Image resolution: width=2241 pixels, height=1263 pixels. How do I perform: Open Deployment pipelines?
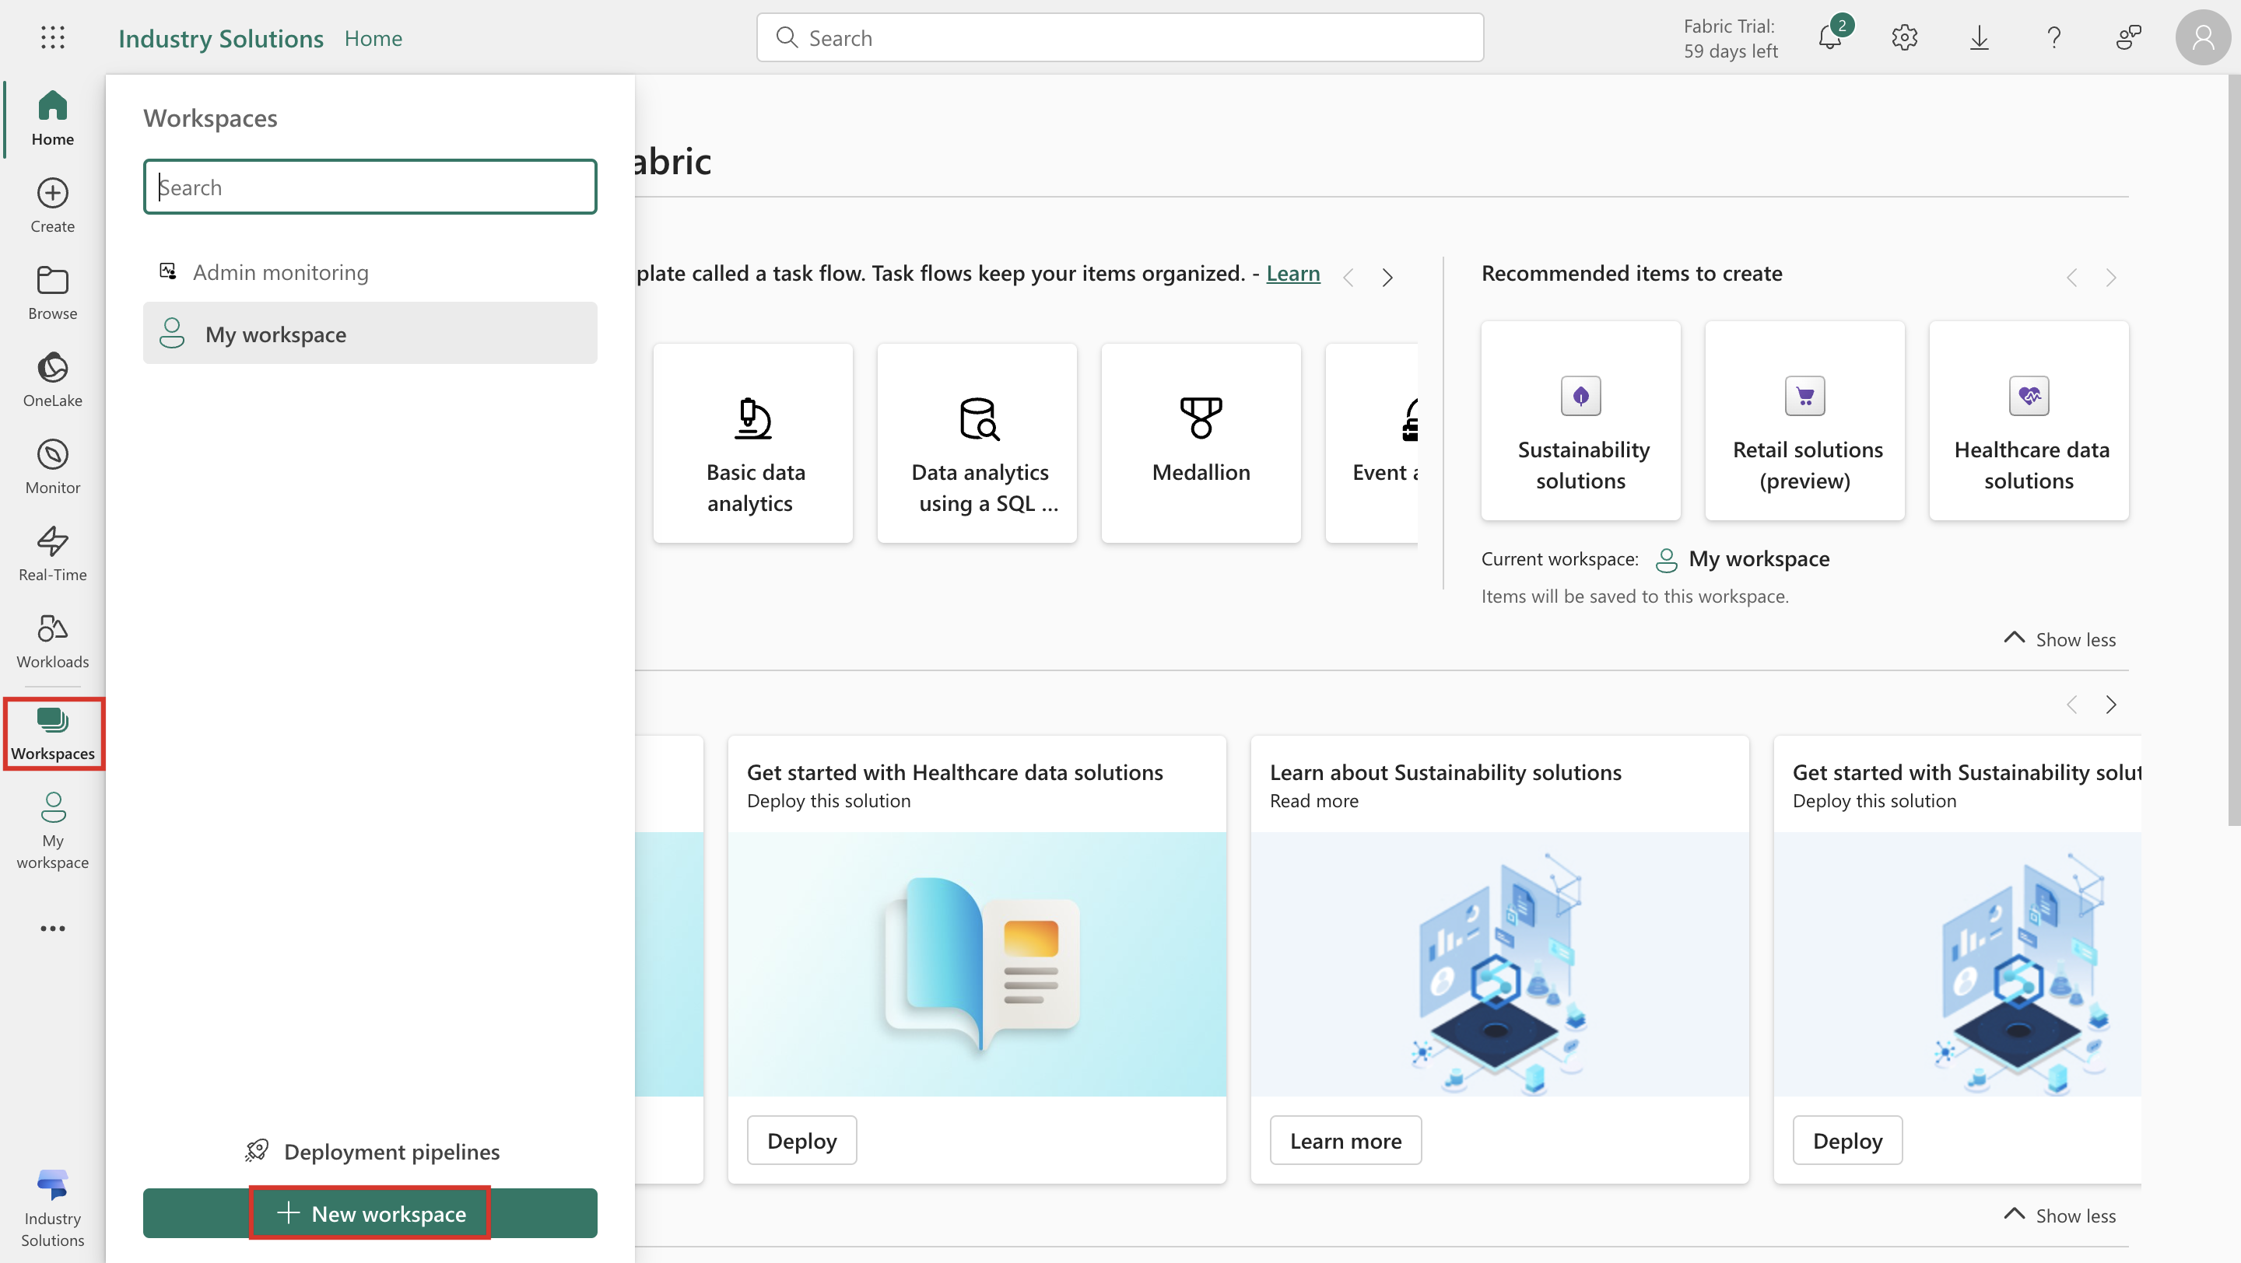(373, 1151)
